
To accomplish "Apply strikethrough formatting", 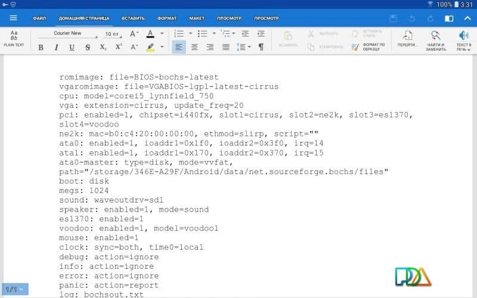I will (88, 47).
